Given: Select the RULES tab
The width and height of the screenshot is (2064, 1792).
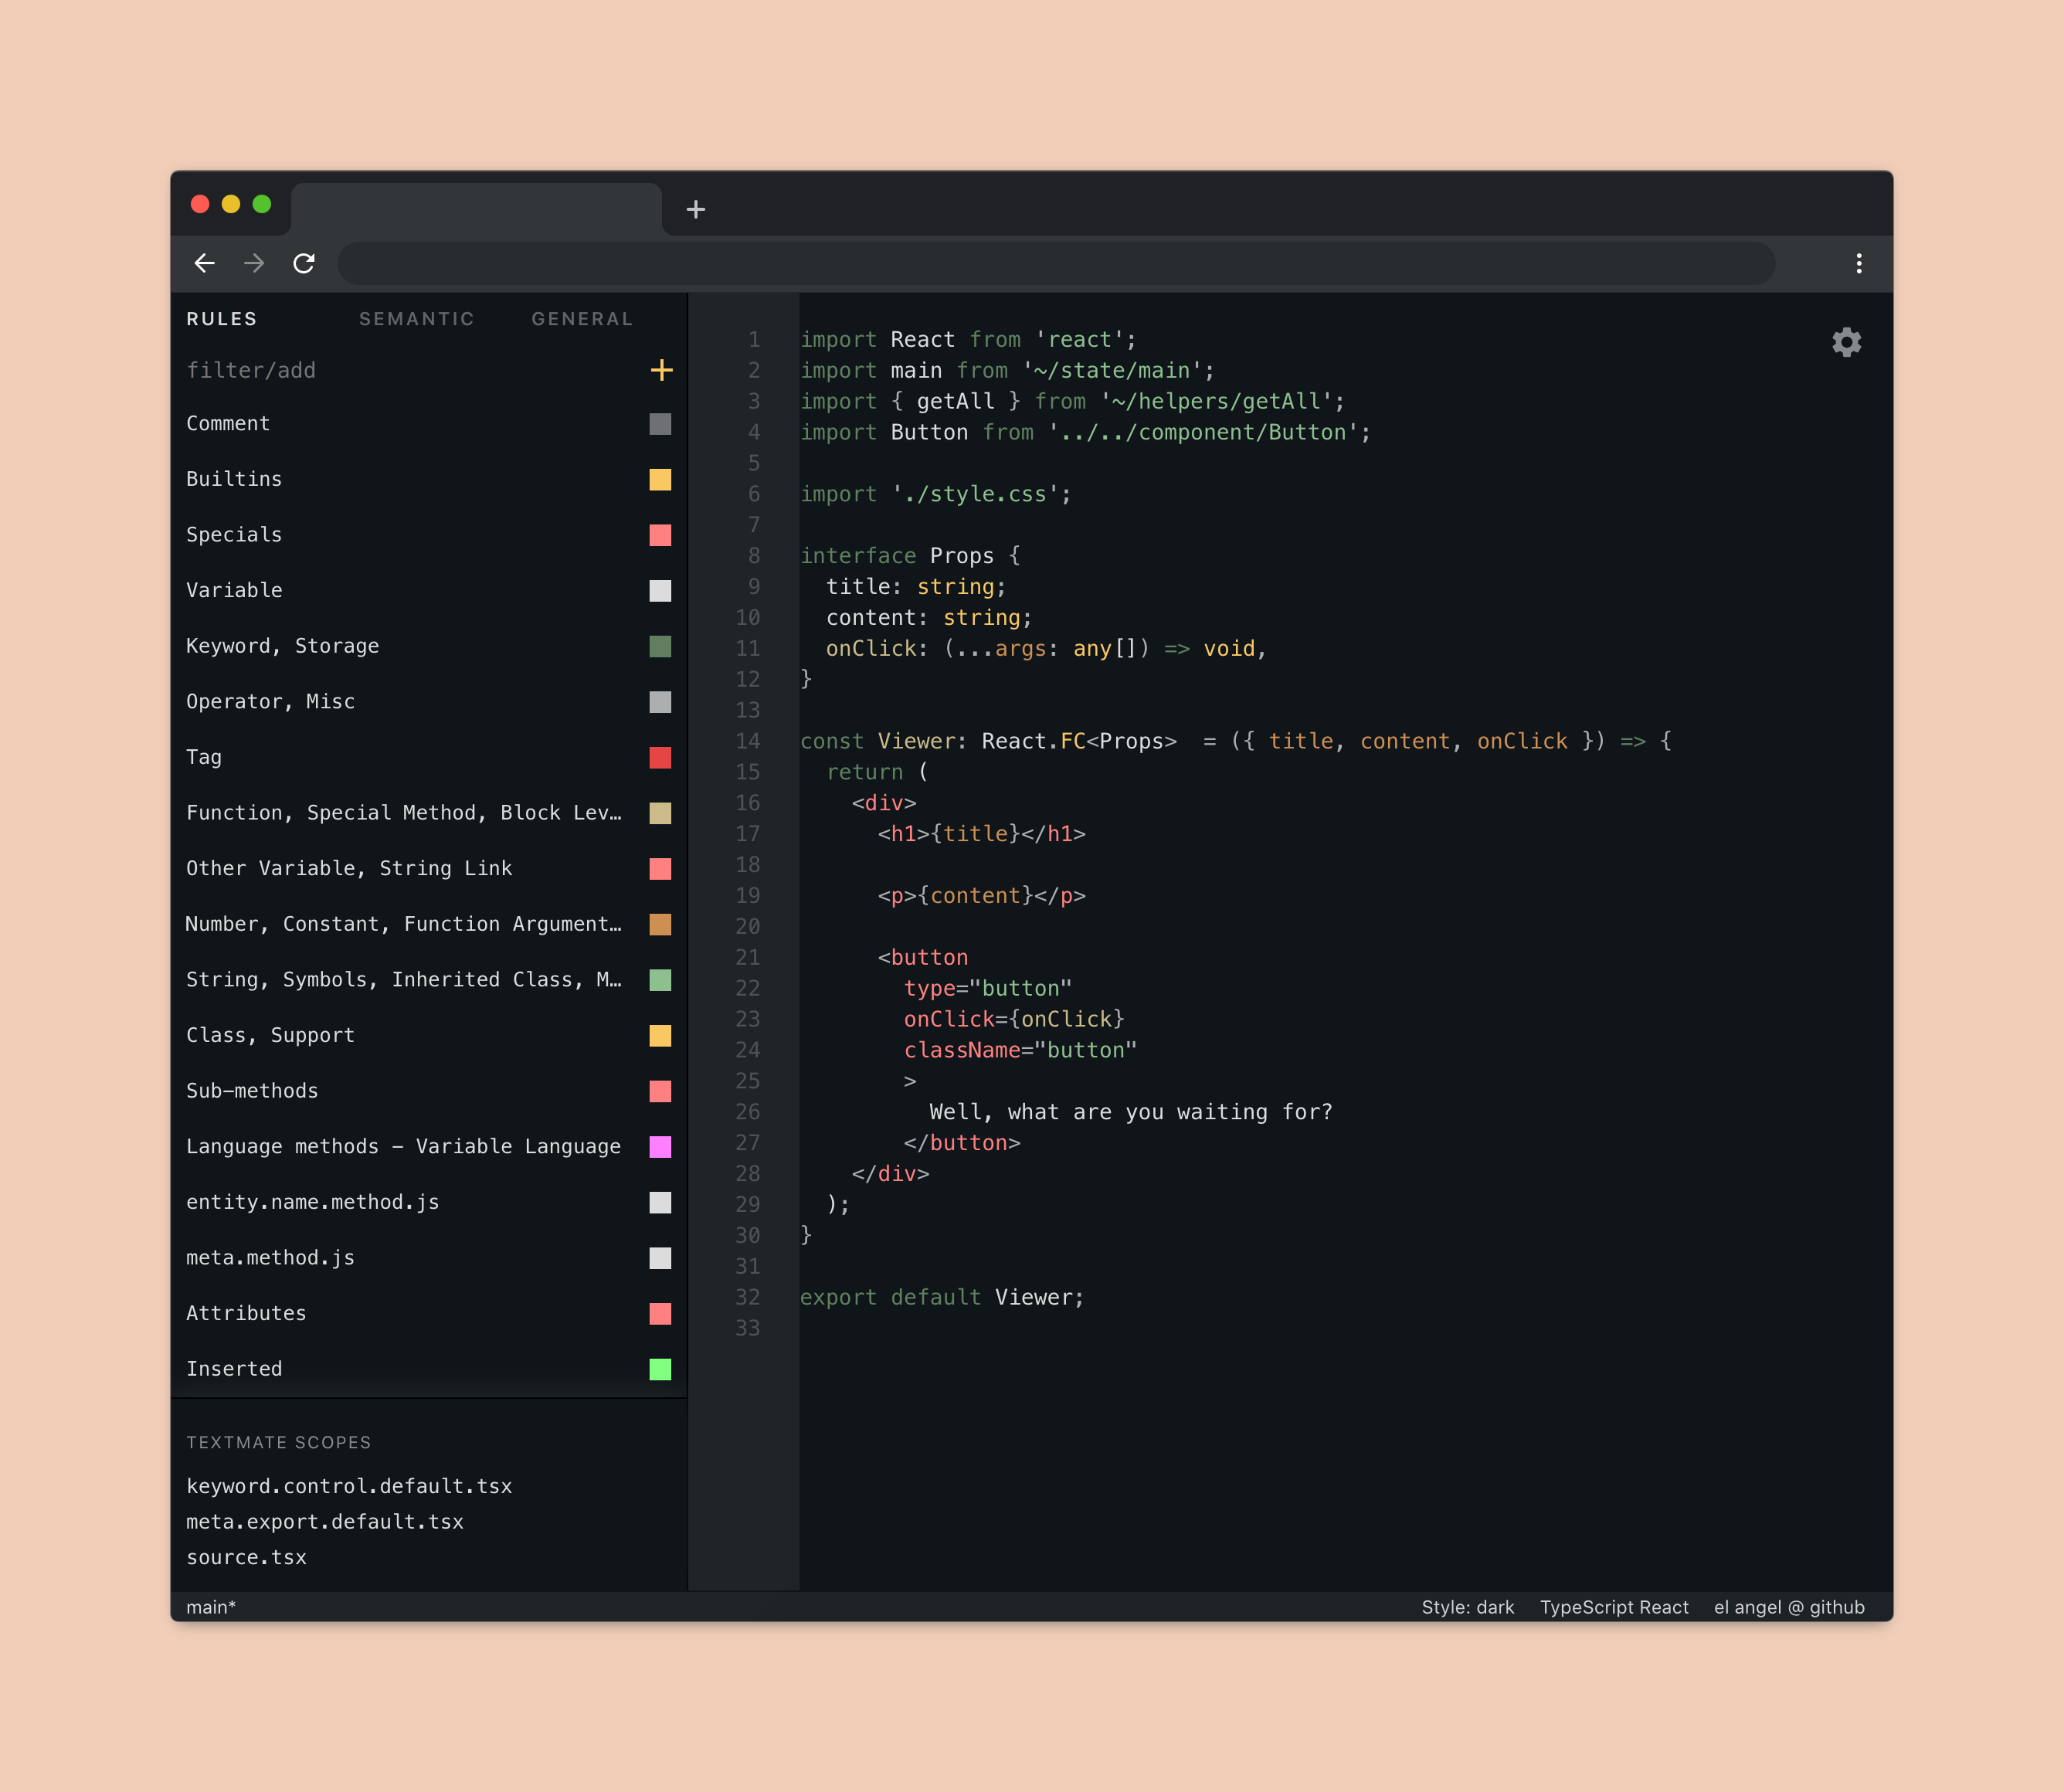Looking at the screenshot, I should click(222, 319).
